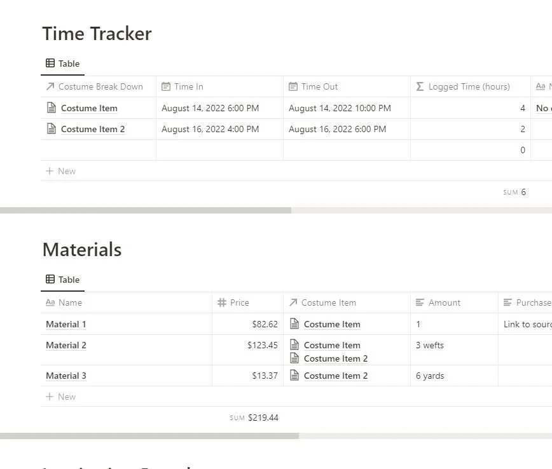The image size is (552, 469).
Task: Click the Time Tracker table view icon
Action: pyautogui.click(x=50, y=64)
